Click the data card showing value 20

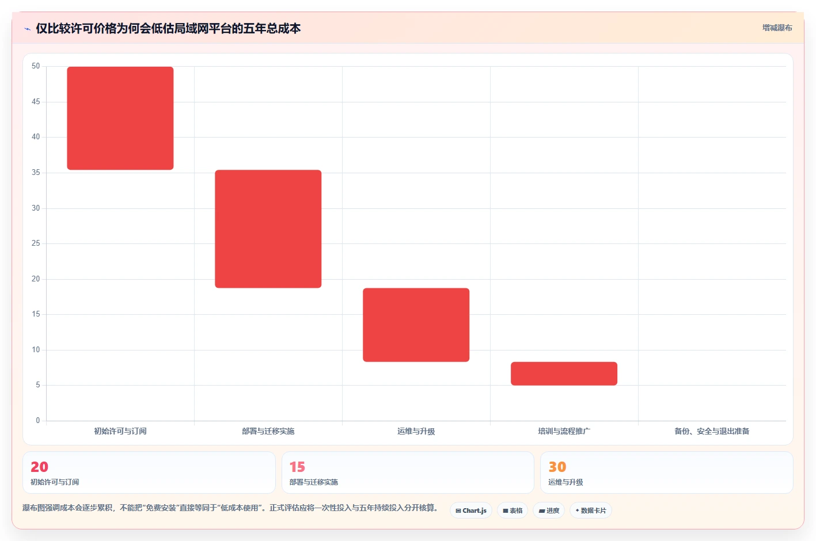[x=149, y=473]
